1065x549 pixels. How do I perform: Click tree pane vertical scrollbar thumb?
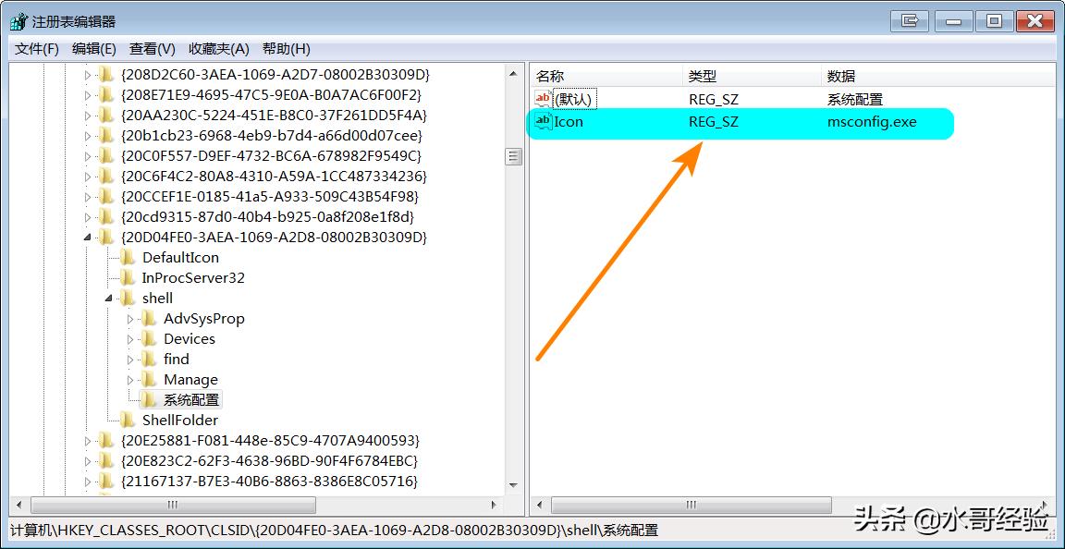pyautogui.click(x=514, y=157)
